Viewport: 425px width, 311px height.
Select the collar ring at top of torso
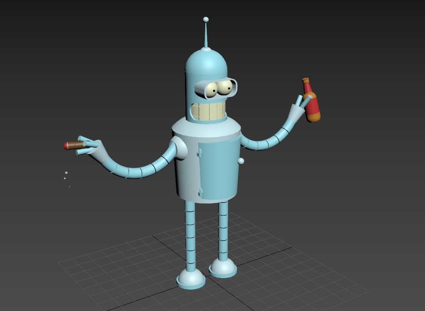tap(206, 127)
